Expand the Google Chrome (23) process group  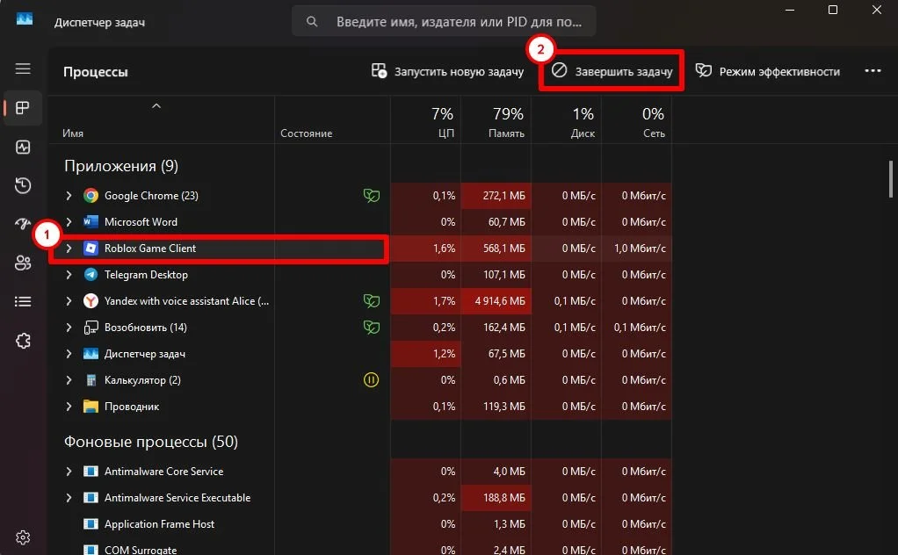[x=69, y=196]
